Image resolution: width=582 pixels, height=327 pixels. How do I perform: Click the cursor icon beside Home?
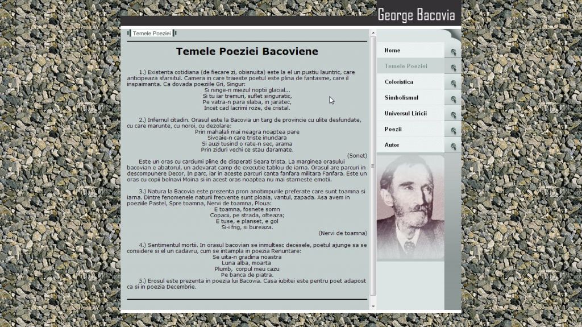click(x=454, y=52)
